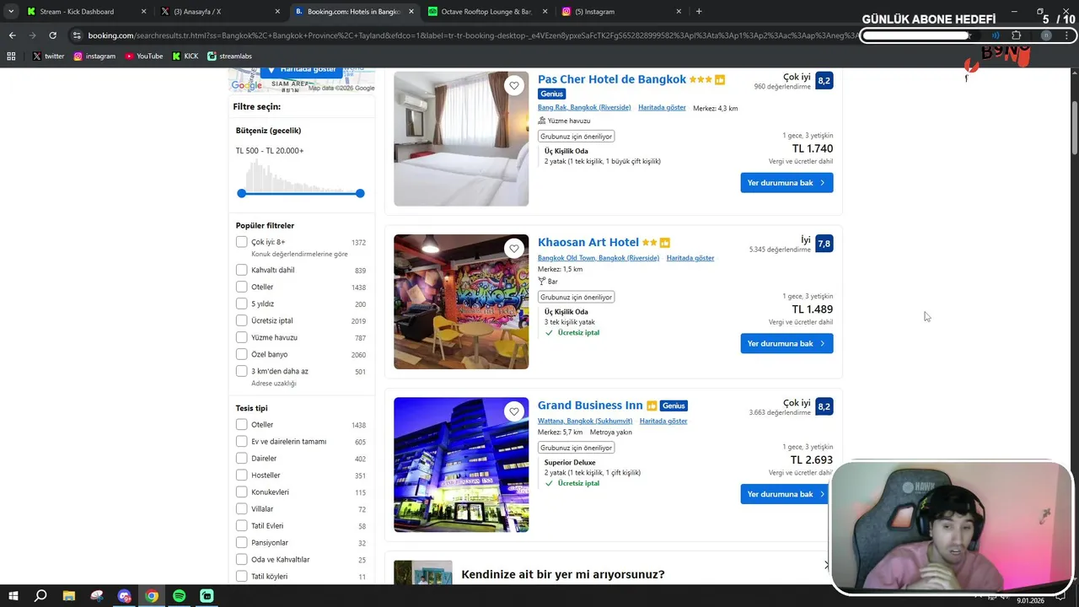This screenshot has height=607, width=1079.
Task: Save Pas Cher Hotel with heart icon
Action: pos(514,85)
